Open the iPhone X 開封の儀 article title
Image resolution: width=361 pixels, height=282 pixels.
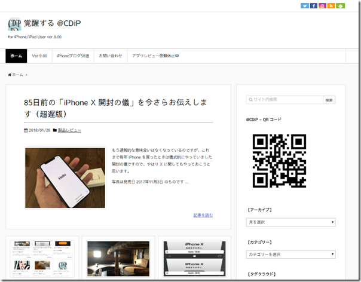(x=115, y=108)
